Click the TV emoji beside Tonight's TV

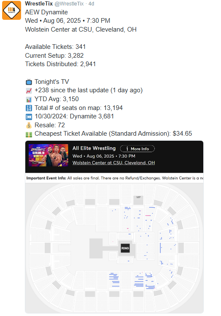pos(29,82)
